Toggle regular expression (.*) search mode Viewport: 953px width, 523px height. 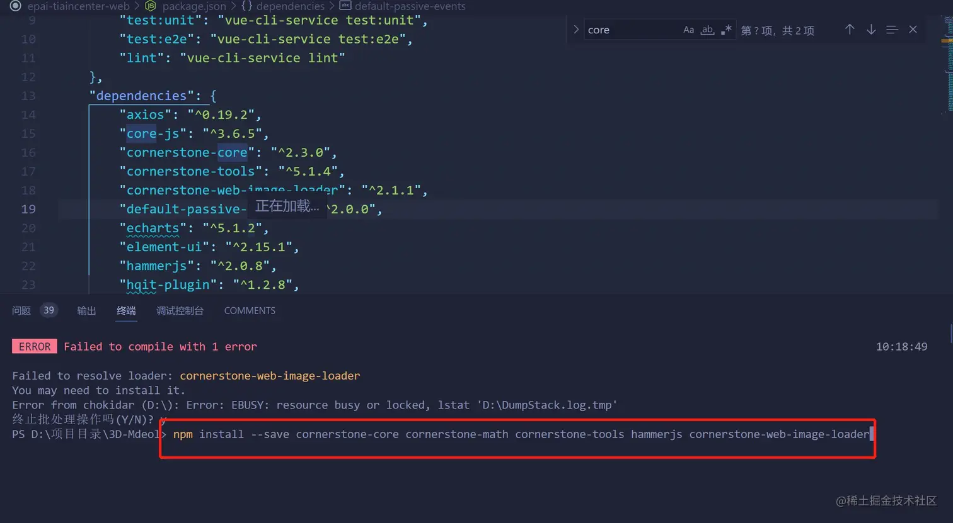pyautogui.click(x=726, y=29)
